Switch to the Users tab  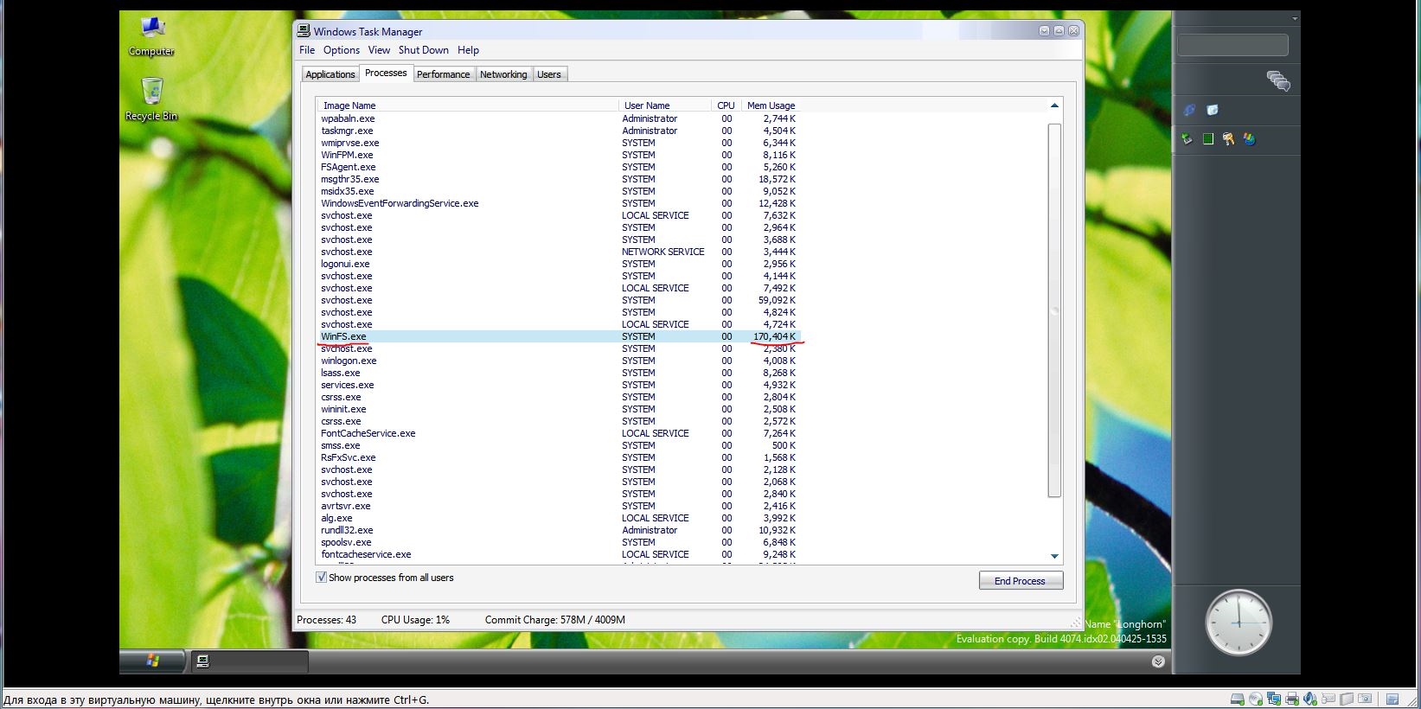[549, 74]
